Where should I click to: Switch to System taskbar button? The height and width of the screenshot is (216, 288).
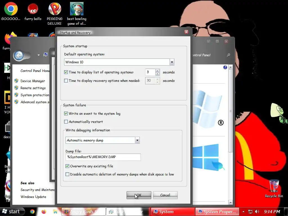[173, 211]
